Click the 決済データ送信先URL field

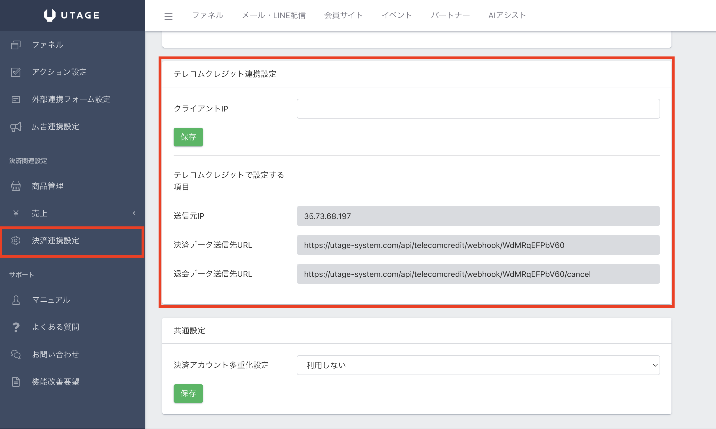[x=478, y=245]
